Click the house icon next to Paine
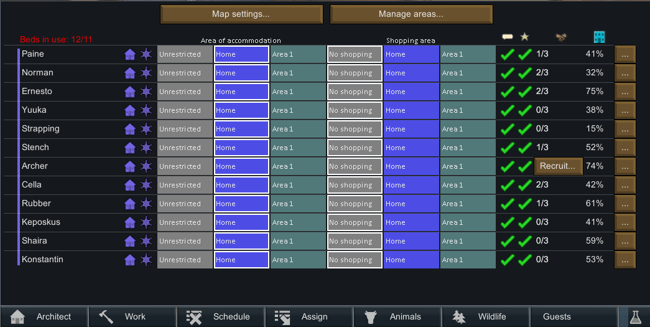 130,54
